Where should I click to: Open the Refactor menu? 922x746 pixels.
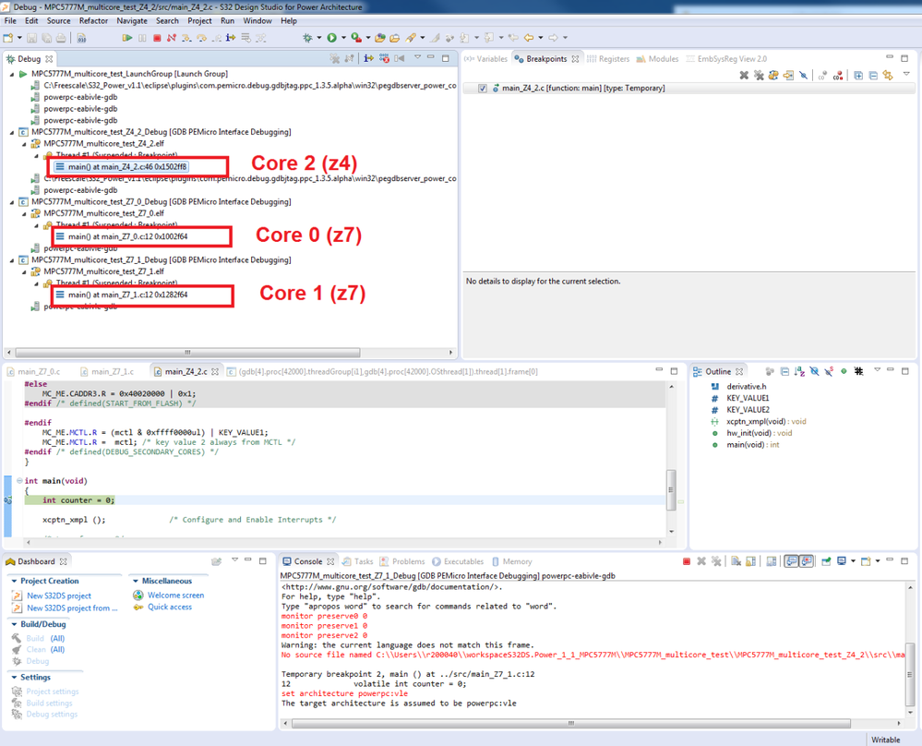coord(93,20)
